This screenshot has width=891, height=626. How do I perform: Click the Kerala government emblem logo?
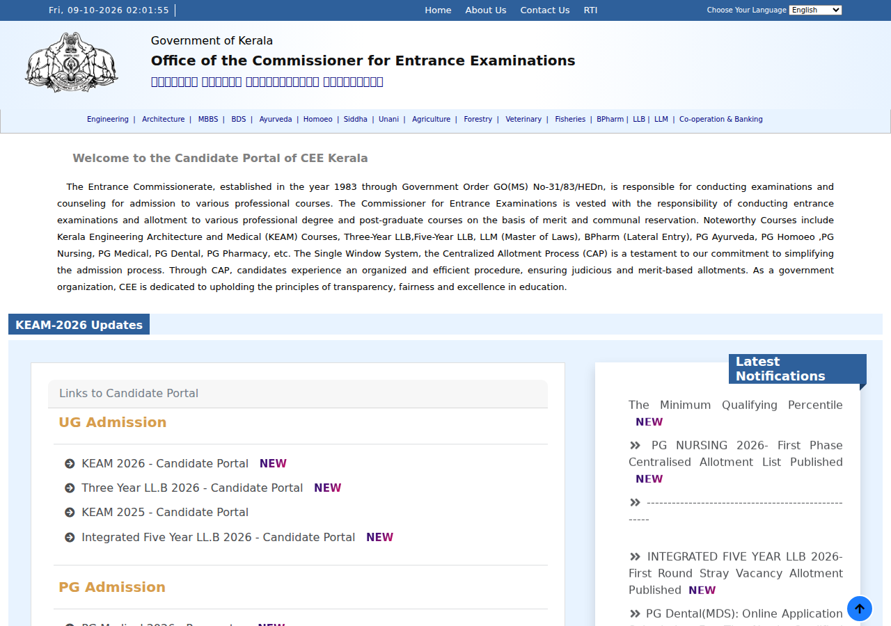click(72, 62)
